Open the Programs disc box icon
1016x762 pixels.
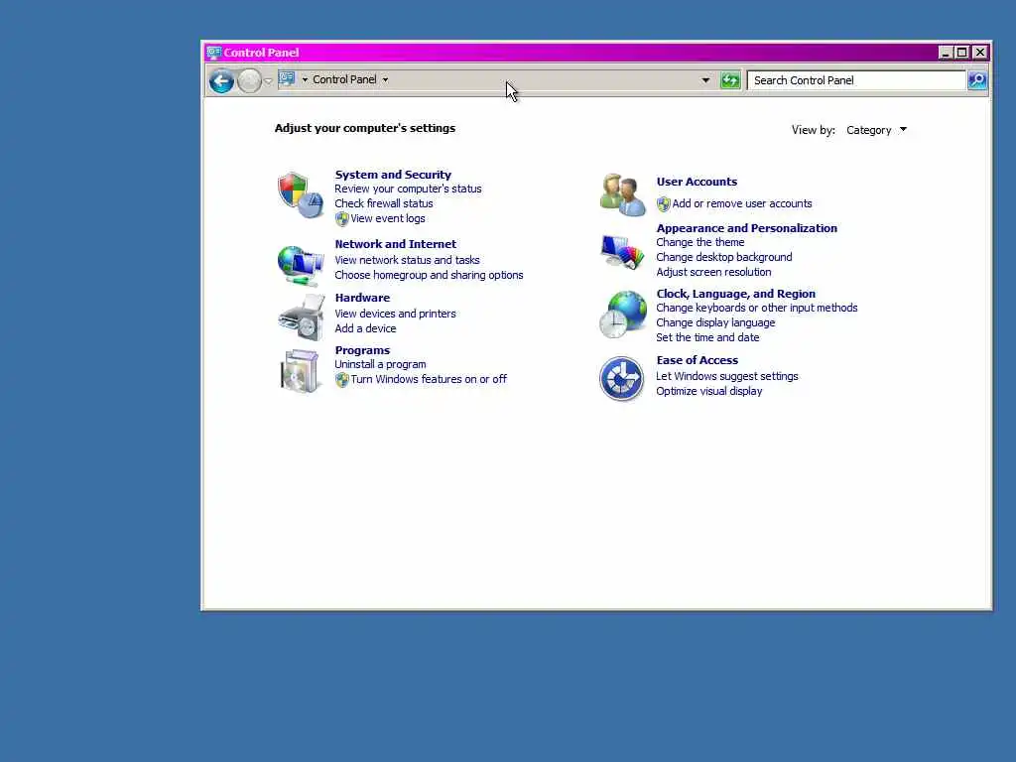pyautogui.click(x=300, y=371)
